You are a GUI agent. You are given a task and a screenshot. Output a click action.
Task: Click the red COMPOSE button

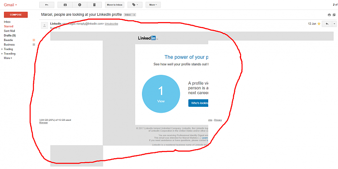point(16,15)
